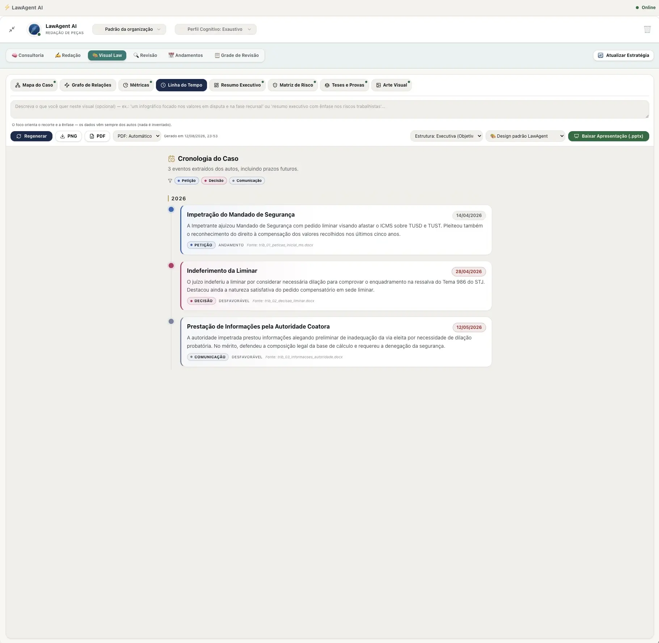Click the Regenerar button
Image resolution: width=659 pixels, height=643 pixels.
click(31, 136)
